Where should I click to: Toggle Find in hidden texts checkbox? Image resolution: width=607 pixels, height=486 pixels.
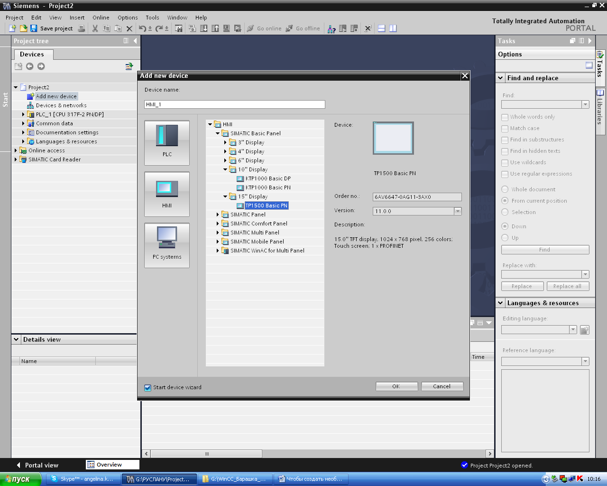[x=505, y=151]
